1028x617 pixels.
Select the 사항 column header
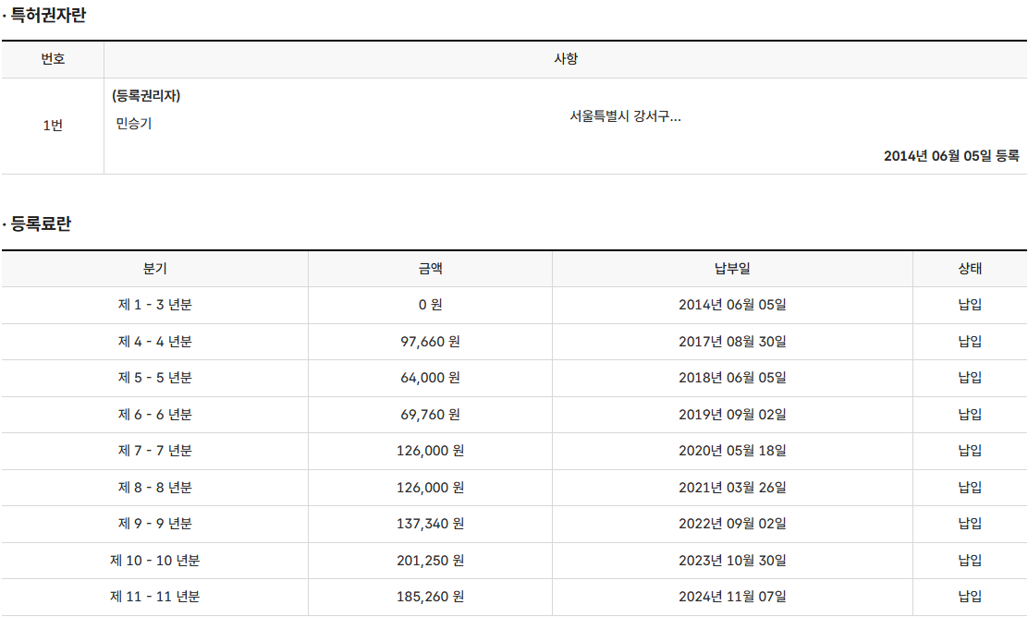click(x=565, y=59)
